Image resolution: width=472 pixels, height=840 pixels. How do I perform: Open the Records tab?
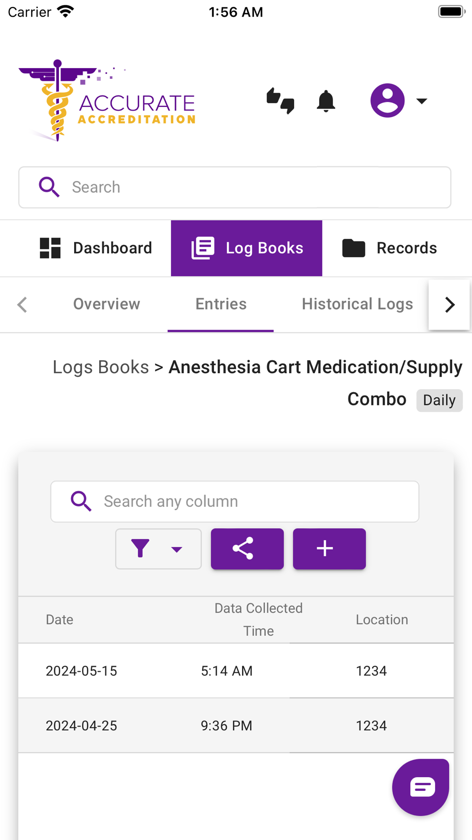389,248
